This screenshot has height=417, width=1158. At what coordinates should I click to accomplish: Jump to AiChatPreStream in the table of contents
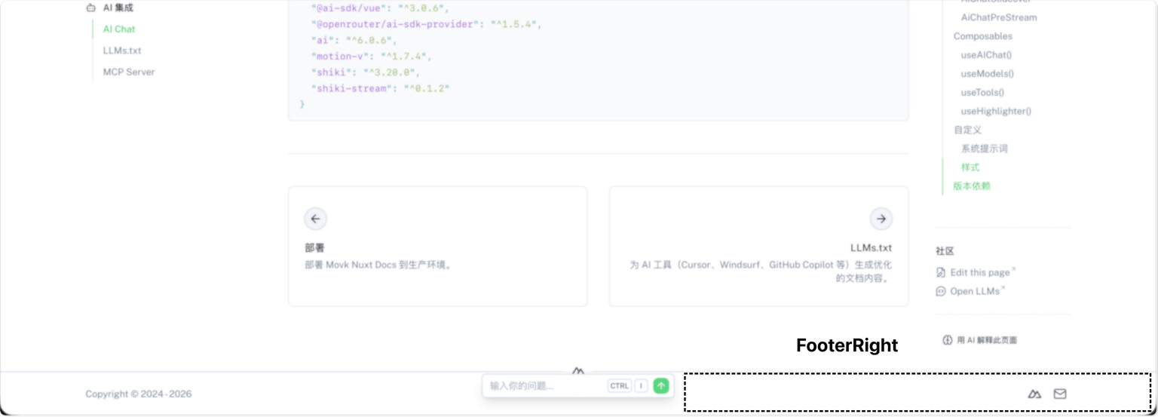point(998,17)
